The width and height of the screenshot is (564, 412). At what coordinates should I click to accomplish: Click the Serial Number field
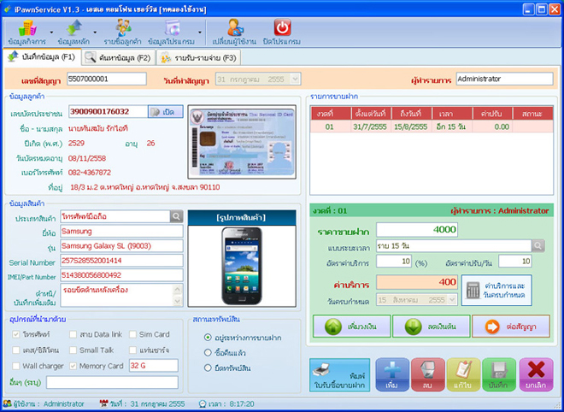[121, 261]
